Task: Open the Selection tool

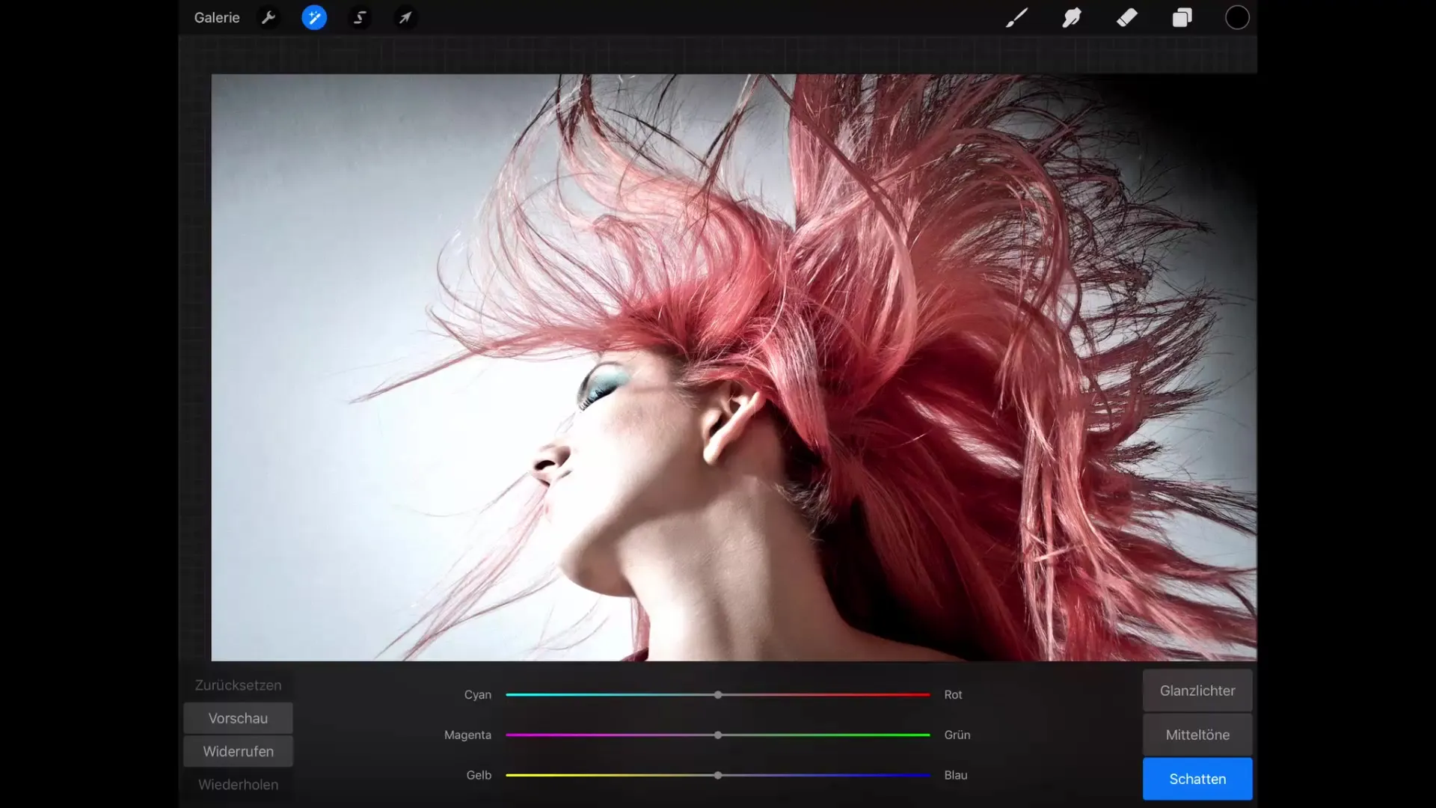Action: point(360,17)
